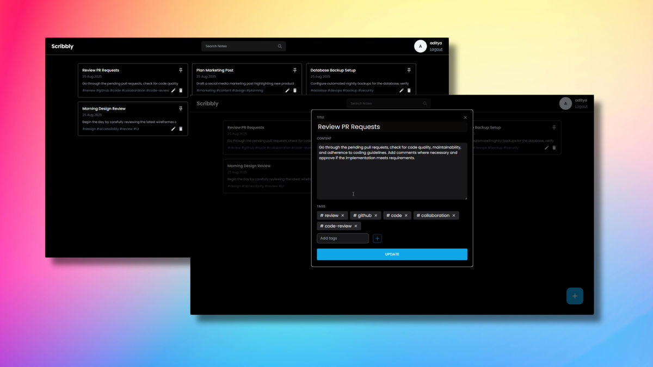The height and width of the screenshot is (367, 653).
Task: Click the dimmed Morning Design Review card, front window
Action: [268, 176]
